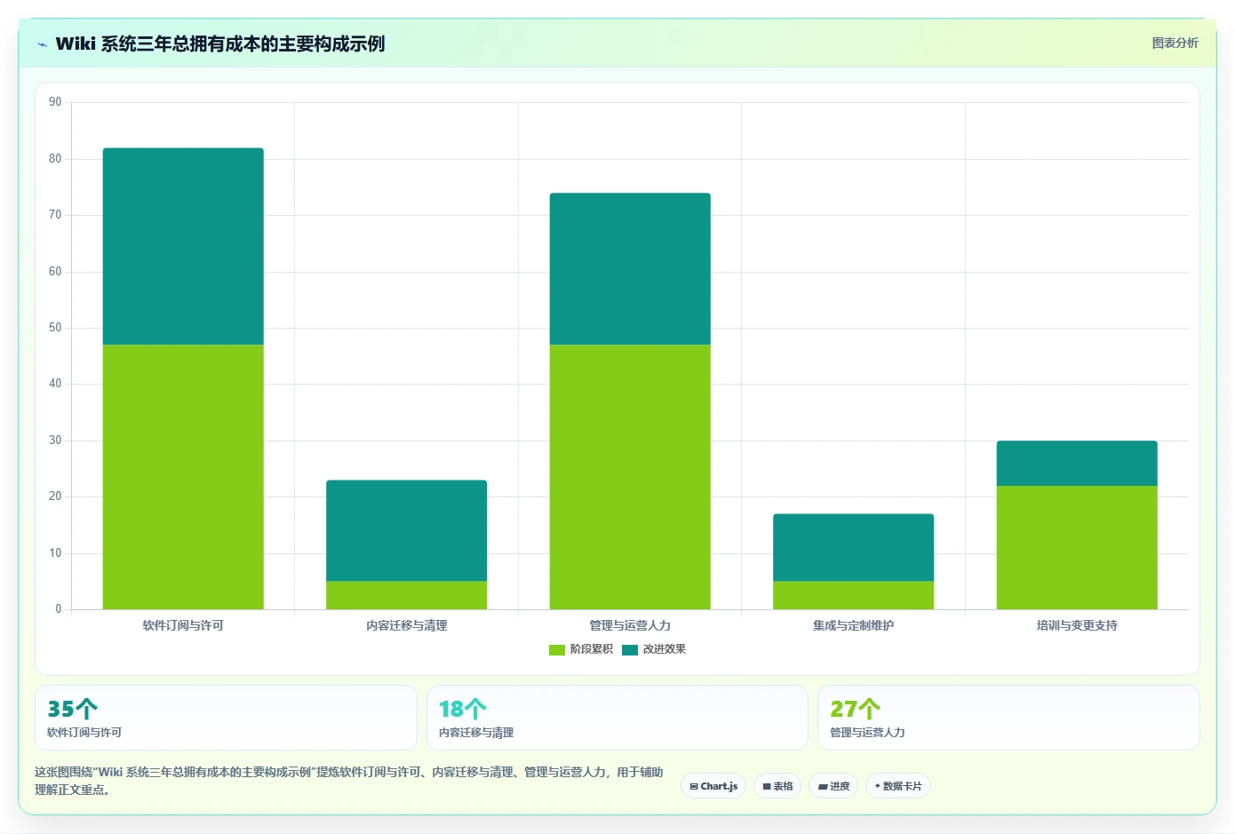Click the green segment of the 管理与运营人力 bar
The width and height of the screenshot is (1235, 834).
[630, 477]
